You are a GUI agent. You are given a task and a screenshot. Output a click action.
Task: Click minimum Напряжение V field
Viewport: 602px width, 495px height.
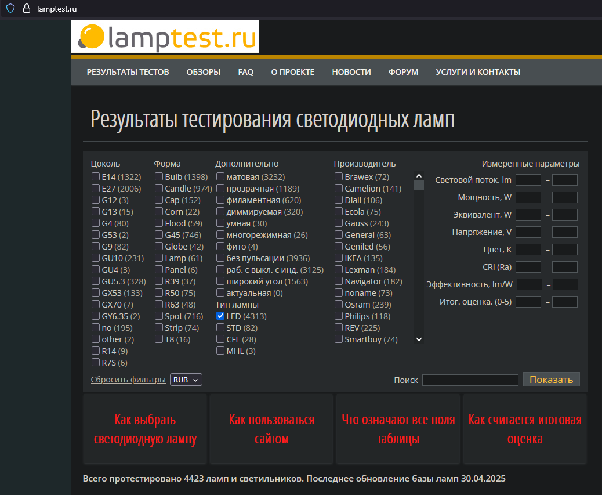click(528, 232)
